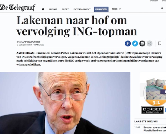Click the Lakeman naar hof headline
The image size is (166, 134).
pos(77,26)
